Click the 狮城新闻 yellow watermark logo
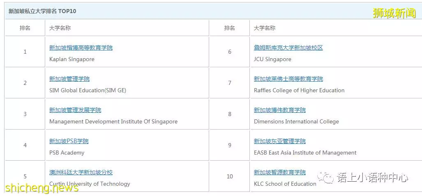This screenshot has width=422, height=196. click(394, 13)
